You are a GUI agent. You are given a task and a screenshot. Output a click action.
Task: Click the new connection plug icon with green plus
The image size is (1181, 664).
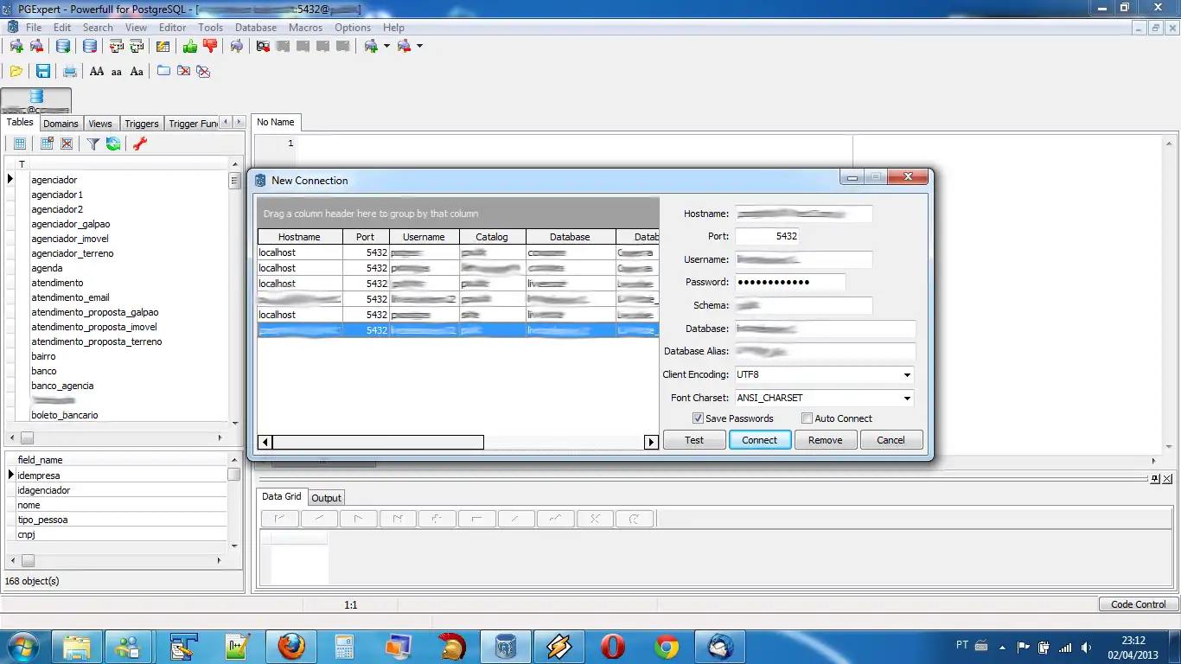(16, 46)
